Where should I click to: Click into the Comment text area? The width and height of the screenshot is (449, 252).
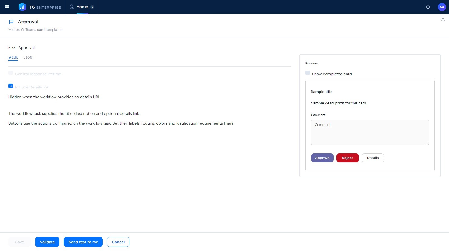click(370, 132)
